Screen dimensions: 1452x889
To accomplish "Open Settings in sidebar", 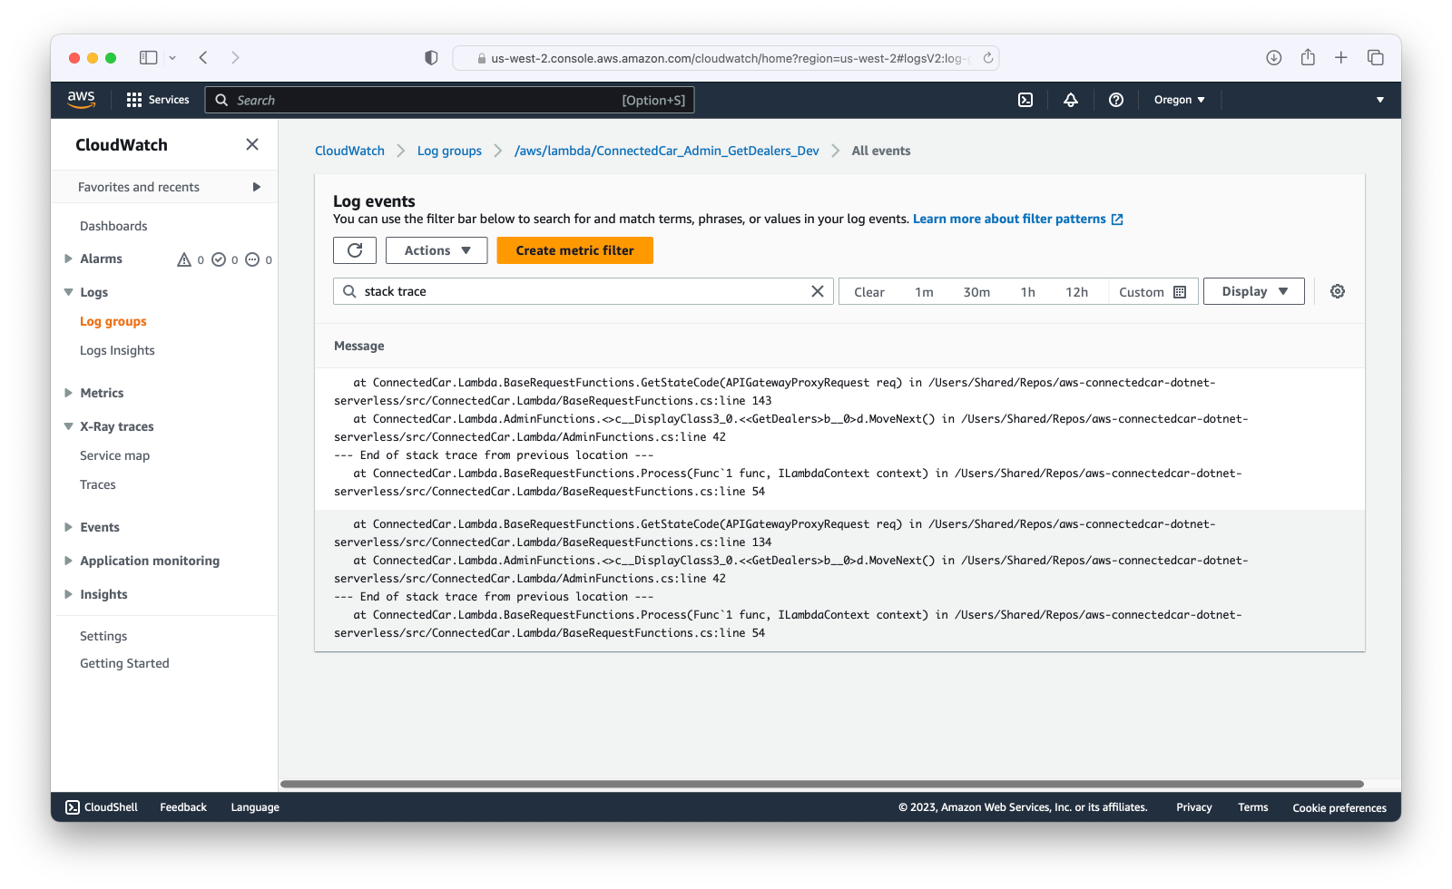I will pos(103,636).
